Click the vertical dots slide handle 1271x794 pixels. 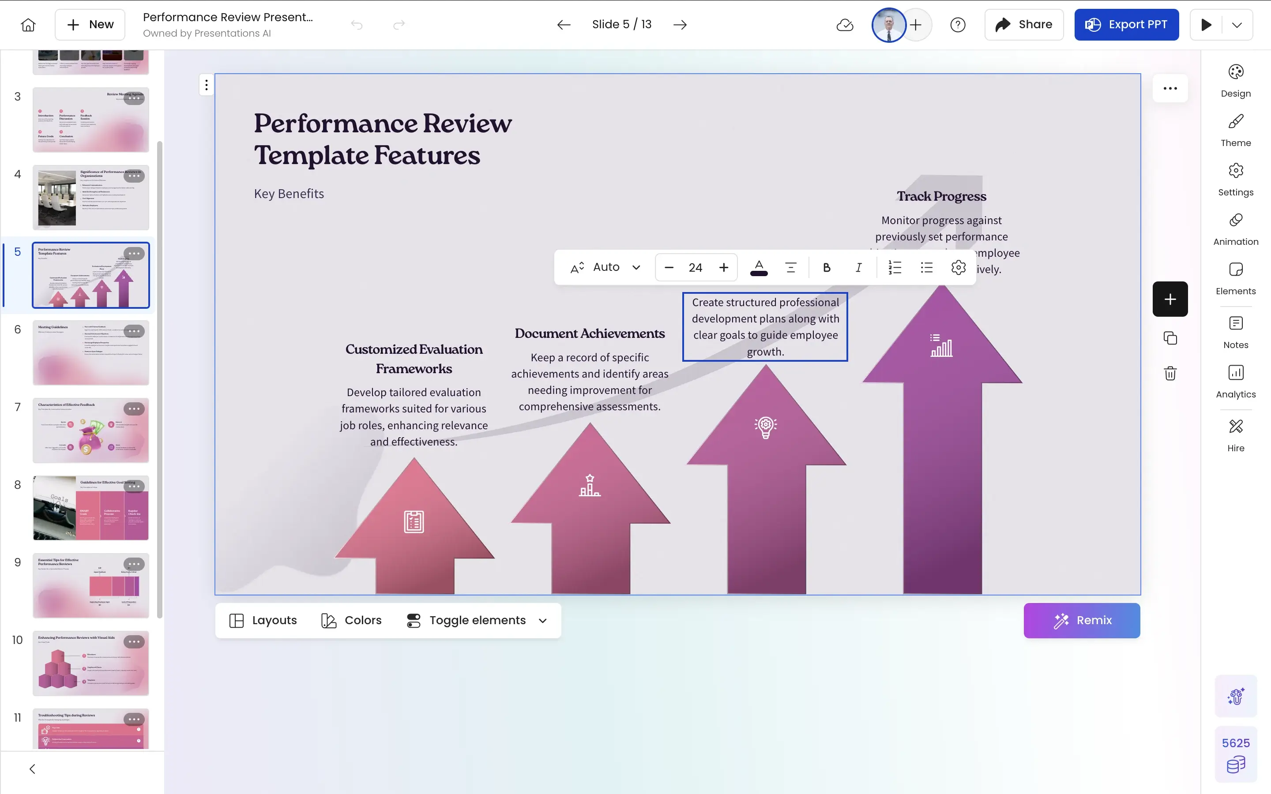coord(207,85)
